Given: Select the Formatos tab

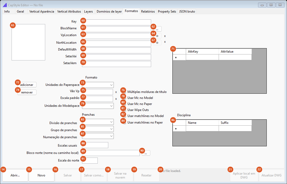Looking at the screenshot, I should (x=131, y=11).
